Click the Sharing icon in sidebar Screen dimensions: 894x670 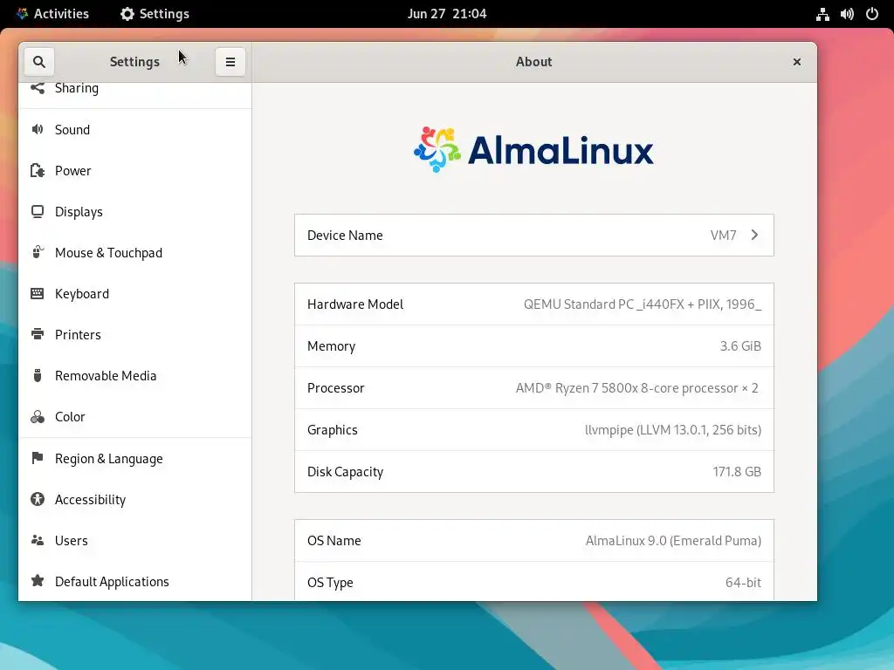click(x=38, y=88)
